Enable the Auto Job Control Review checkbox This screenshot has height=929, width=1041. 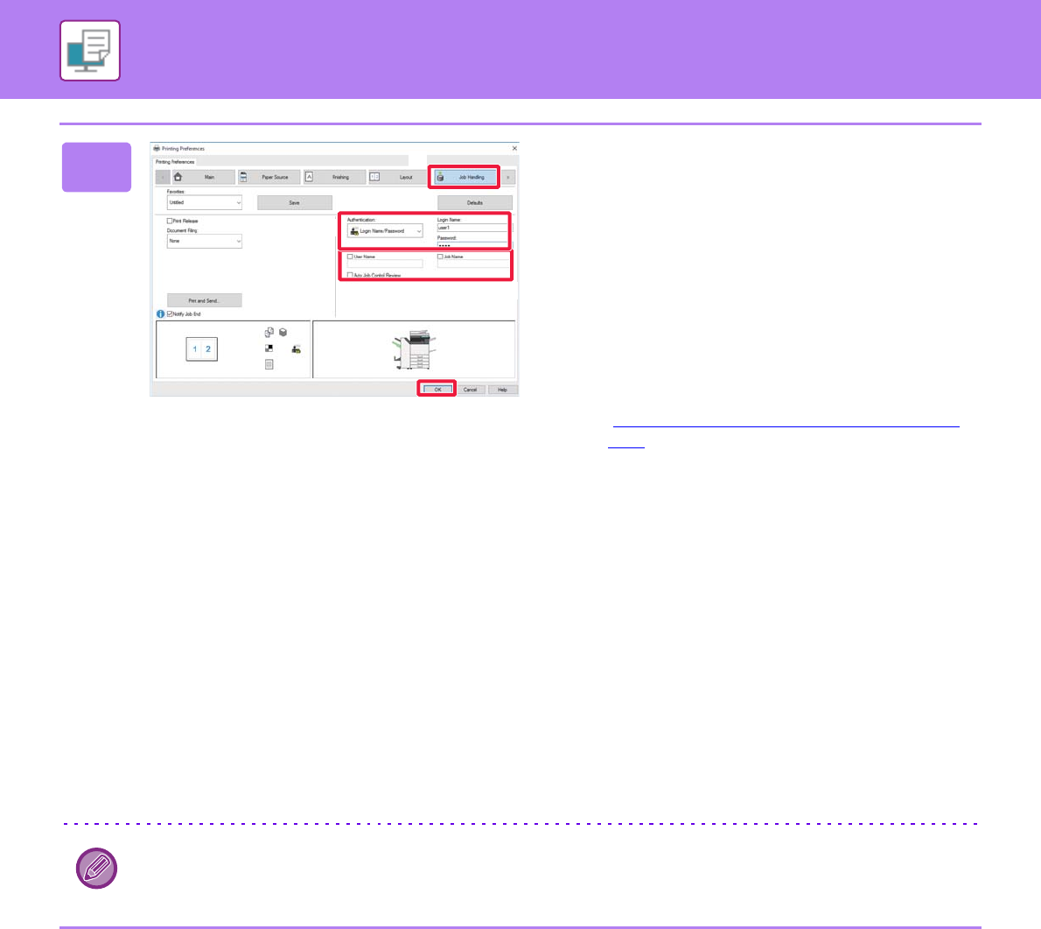pos(350,275)
